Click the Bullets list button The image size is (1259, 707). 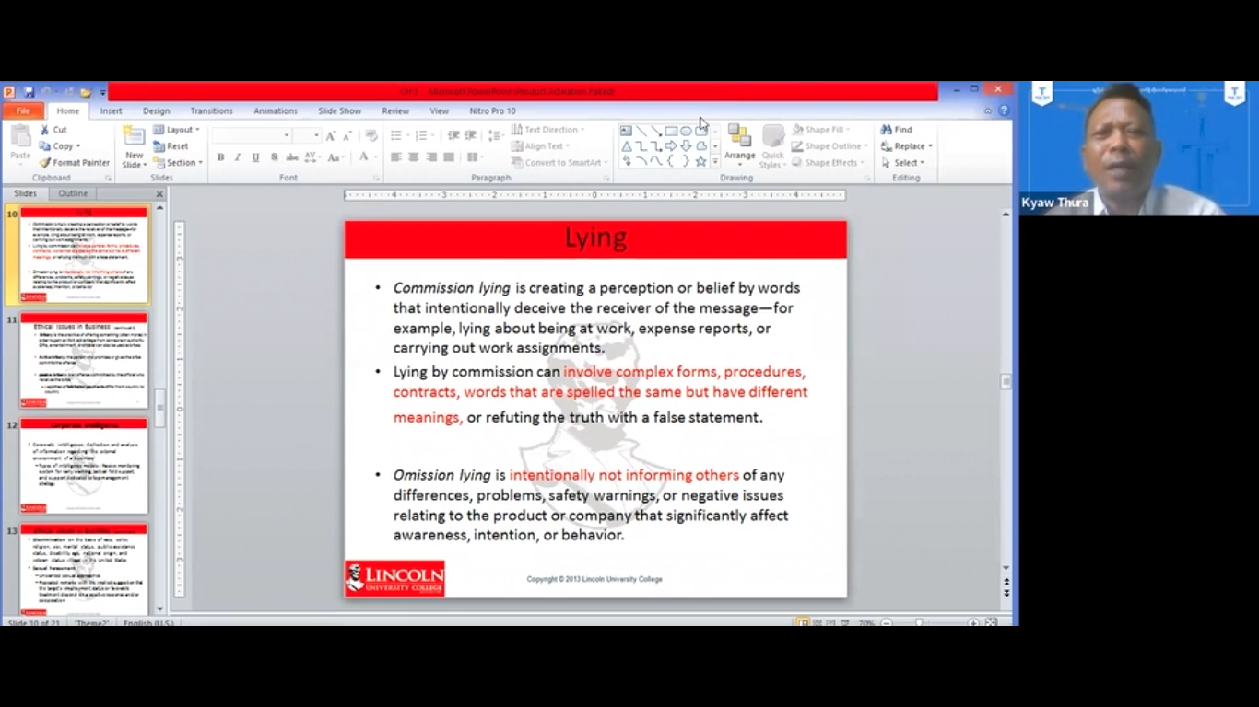click(398, 135)
